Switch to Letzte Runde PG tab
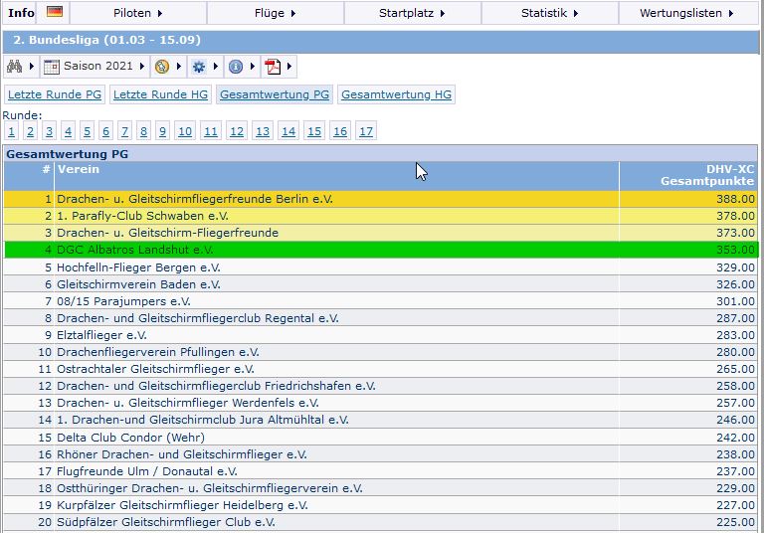The image size is (764, 533). click(x=55, y=94)
